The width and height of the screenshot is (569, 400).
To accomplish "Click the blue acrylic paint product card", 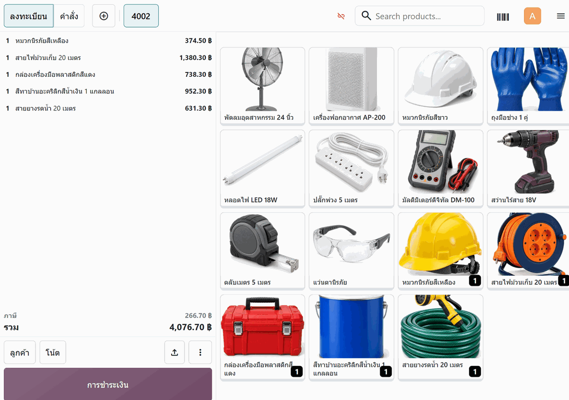I will (351, 337).
